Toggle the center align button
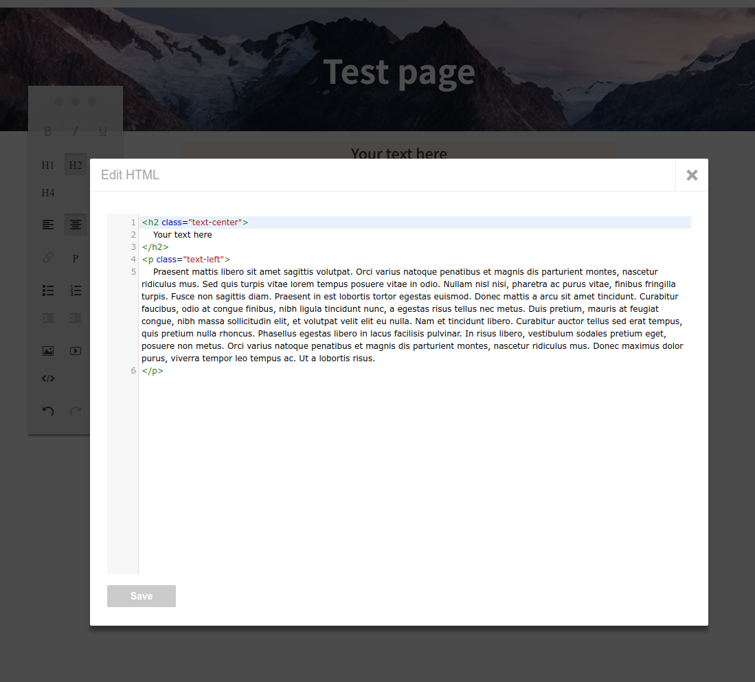The height and width of the screenshot is (682, 755). click(75, 225)
